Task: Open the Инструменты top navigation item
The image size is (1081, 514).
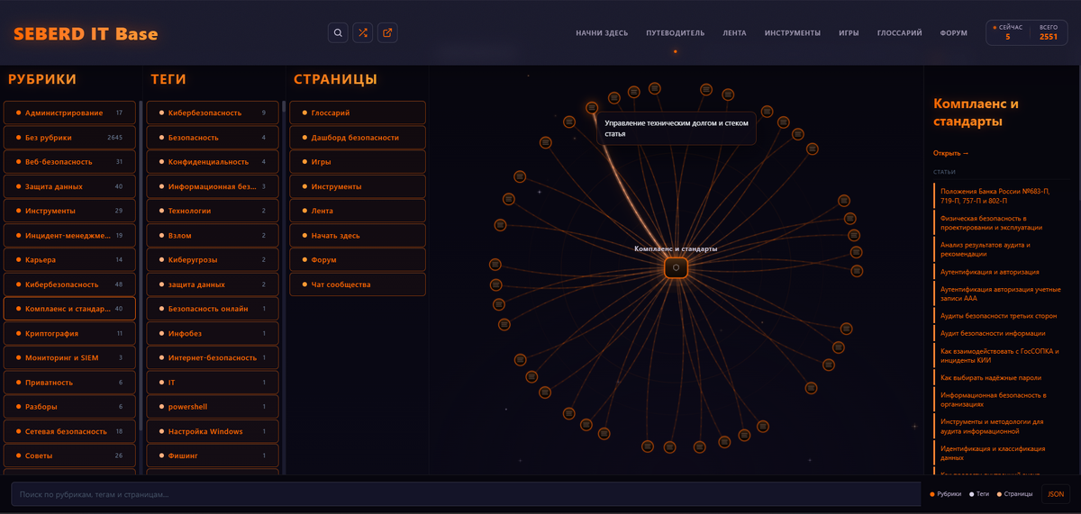Action: click(792, 33)
